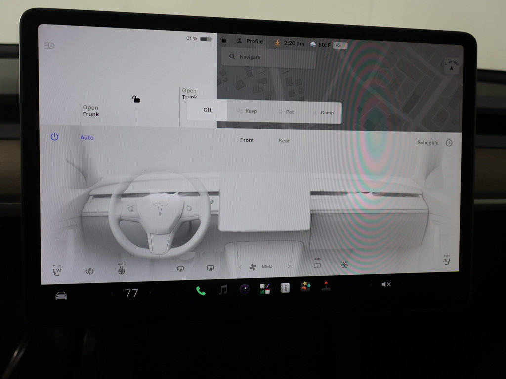
Task: Select Pet mode (Dog mode)
Action: point(286,112)
